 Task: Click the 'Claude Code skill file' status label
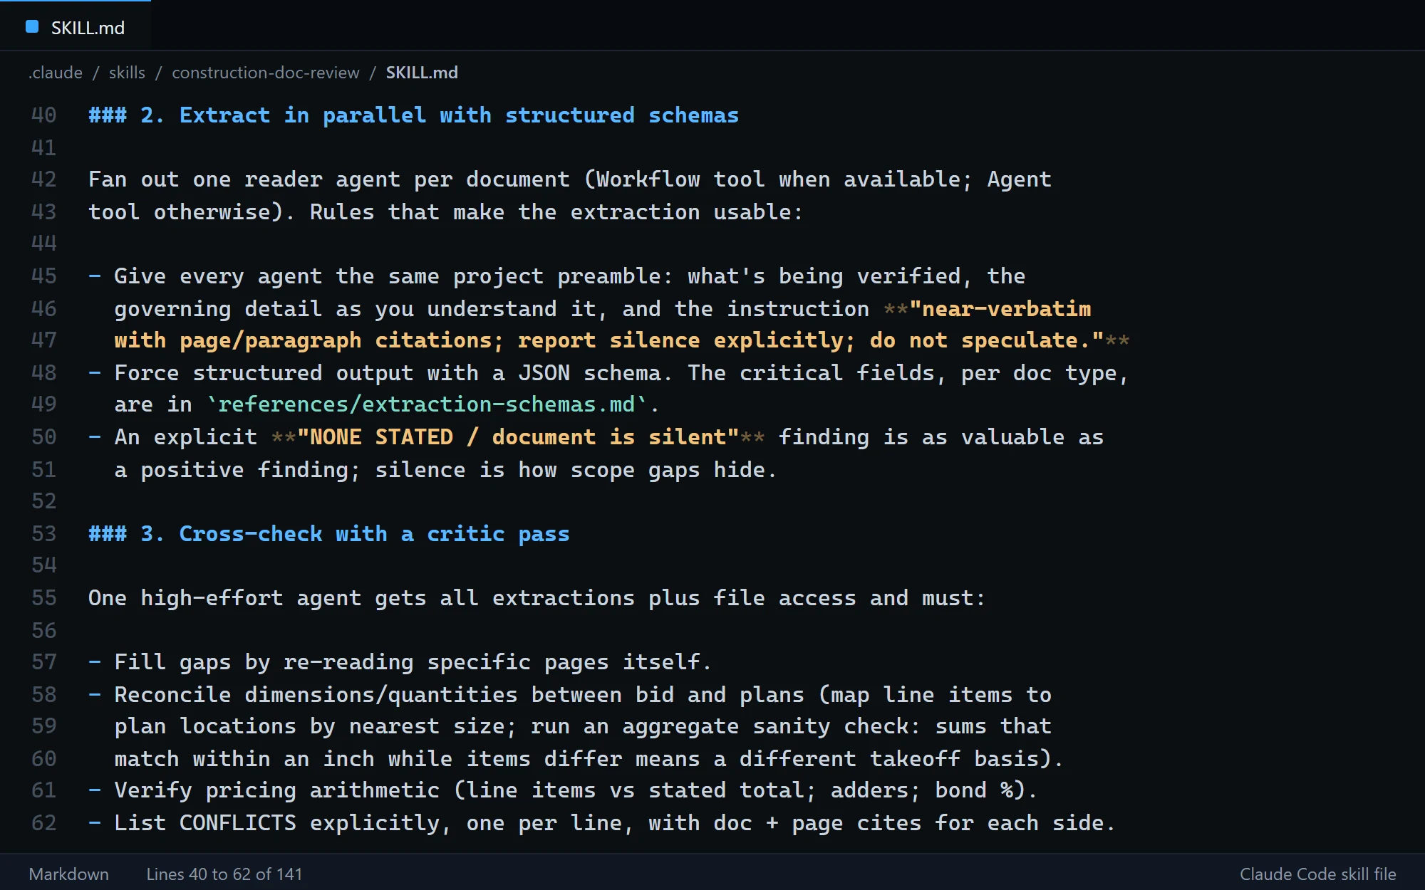(1317, 874)
